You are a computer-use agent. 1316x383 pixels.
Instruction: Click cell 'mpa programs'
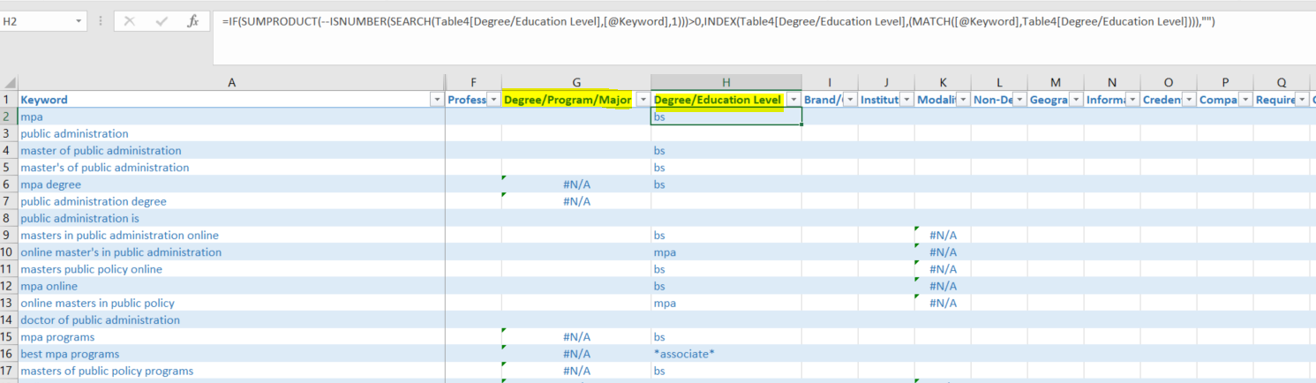pos(231,337)
